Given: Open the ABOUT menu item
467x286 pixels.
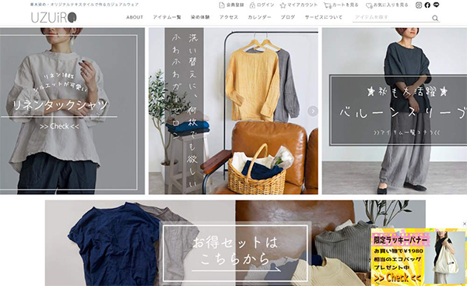Looking at the screenshot, I should tap(135, 17).
